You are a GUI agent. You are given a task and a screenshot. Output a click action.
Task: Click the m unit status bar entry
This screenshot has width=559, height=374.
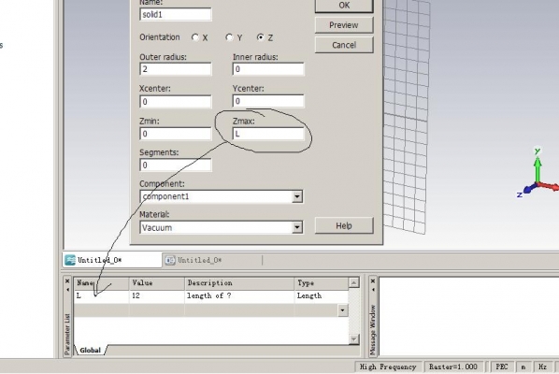[523, 367]
